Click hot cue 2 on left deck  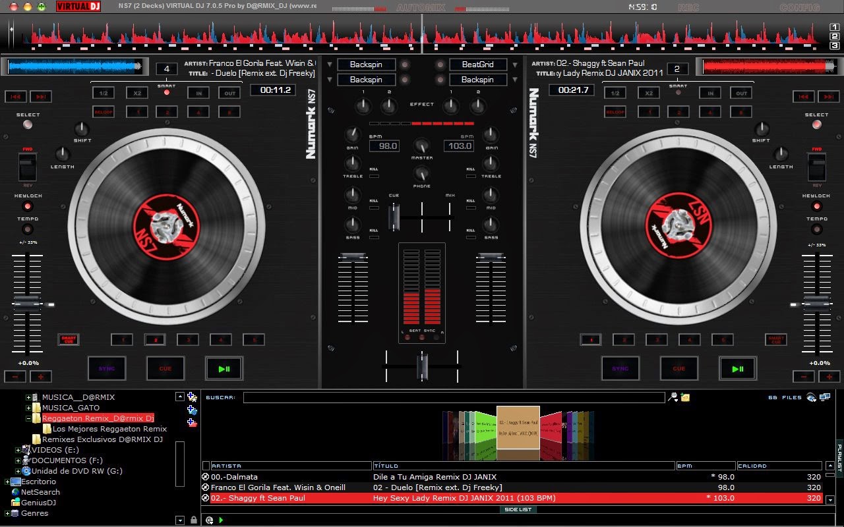[x=155, y=340]
